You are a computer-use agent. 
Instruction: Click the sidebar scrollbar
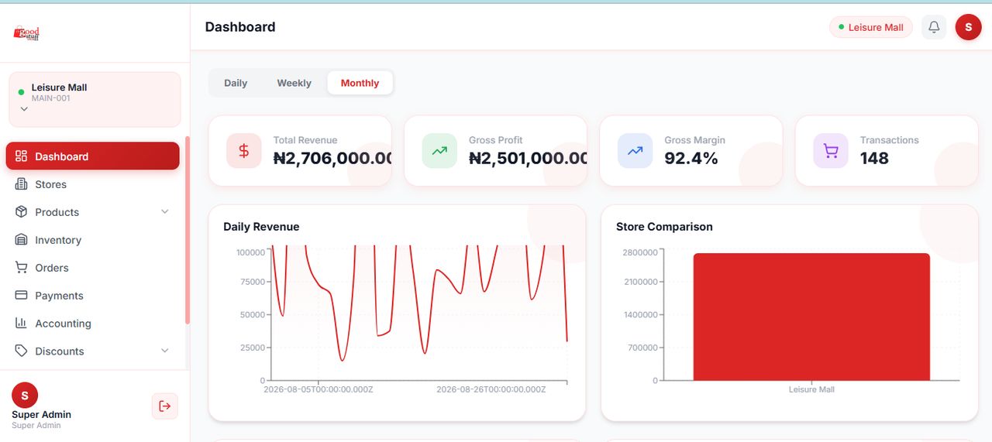pos(187,230)
